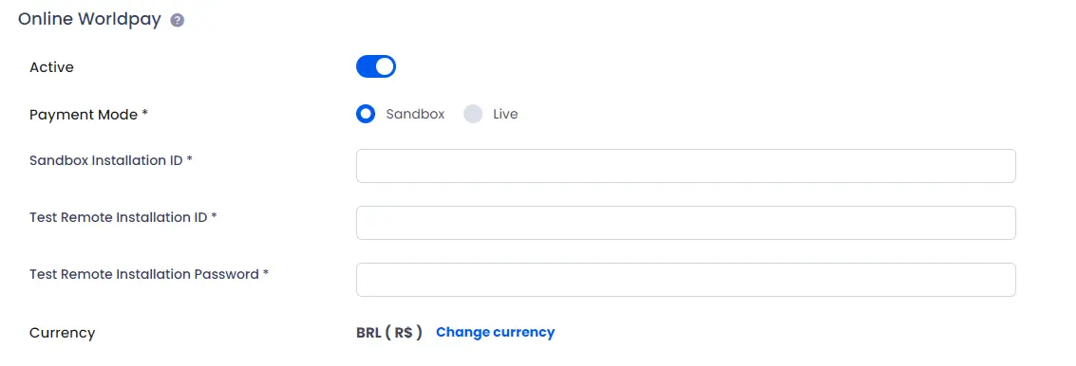Focus the Sandbox Installation ID input
Image resolution: width=1076 pixels, height=366 pixels.
coord(686,166)
